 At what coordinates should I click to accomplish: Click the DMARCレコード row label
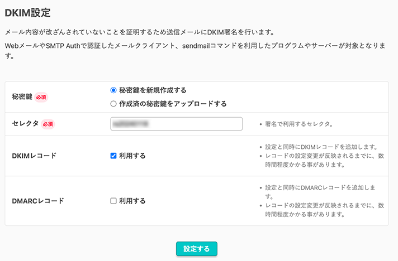[x=37, y=201]
